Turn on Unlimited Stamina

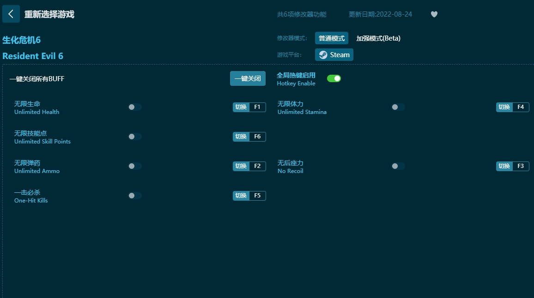pos(398,107)
